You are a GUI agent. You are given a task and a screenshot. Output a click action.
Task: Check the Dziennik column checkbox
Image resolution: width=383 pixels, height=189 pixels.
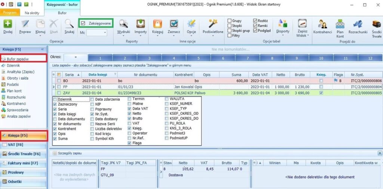(x=55, y=99)
